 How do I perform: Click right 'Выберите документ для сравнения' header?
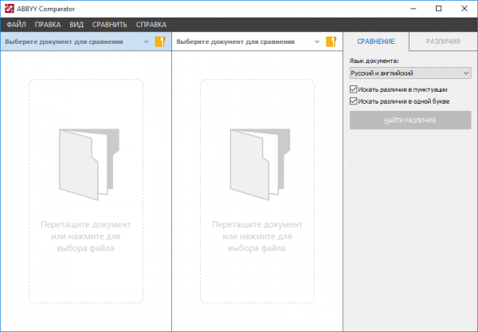point(235,41)
